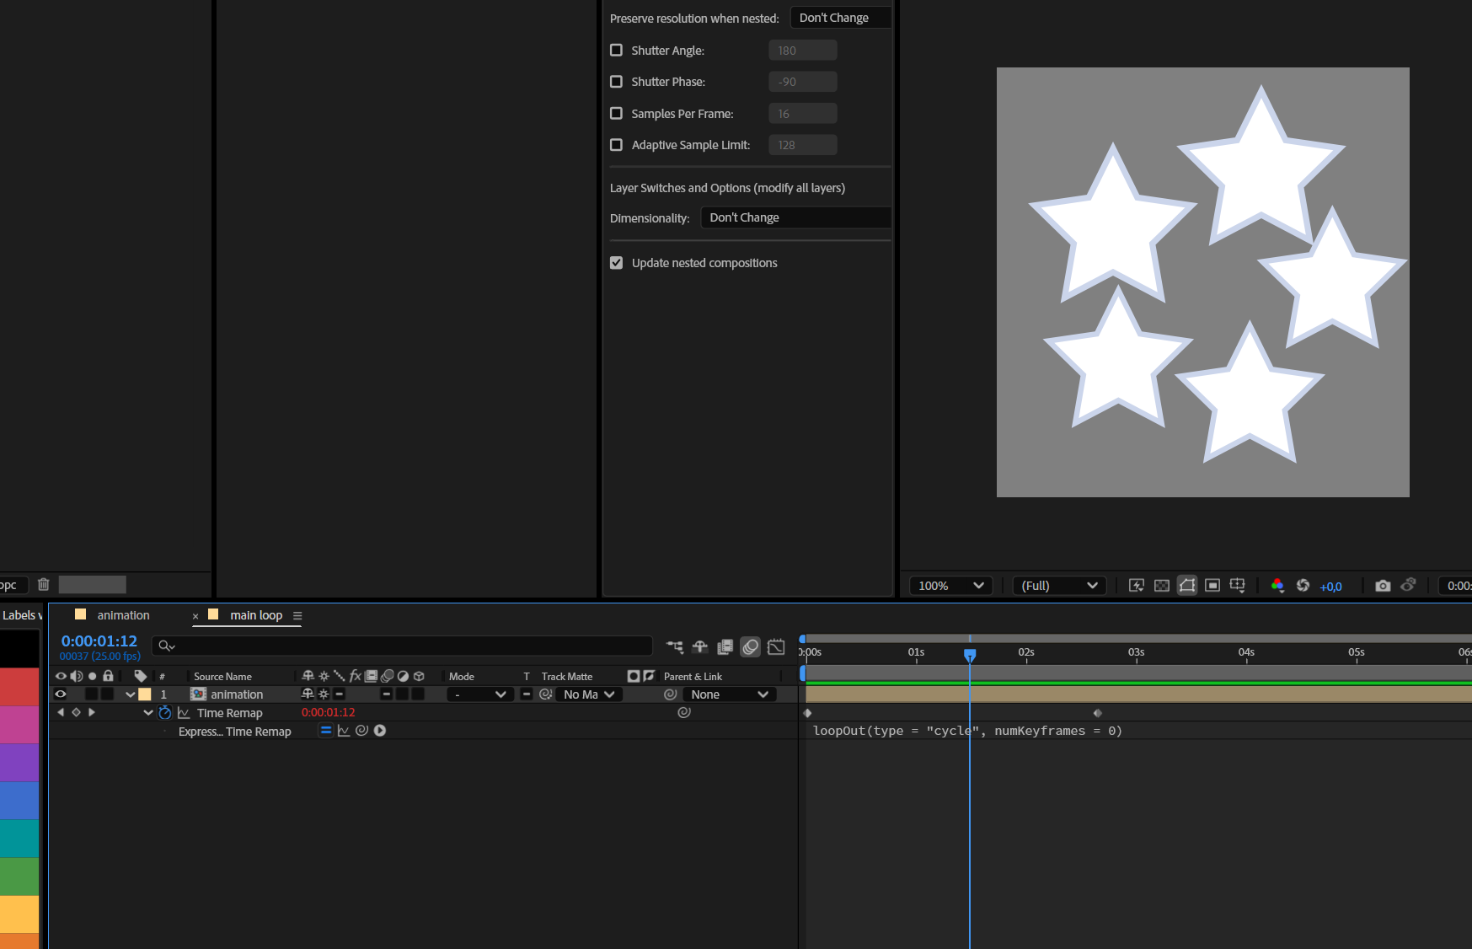Click the 0:00:01:12 current time display

(99, 641)
